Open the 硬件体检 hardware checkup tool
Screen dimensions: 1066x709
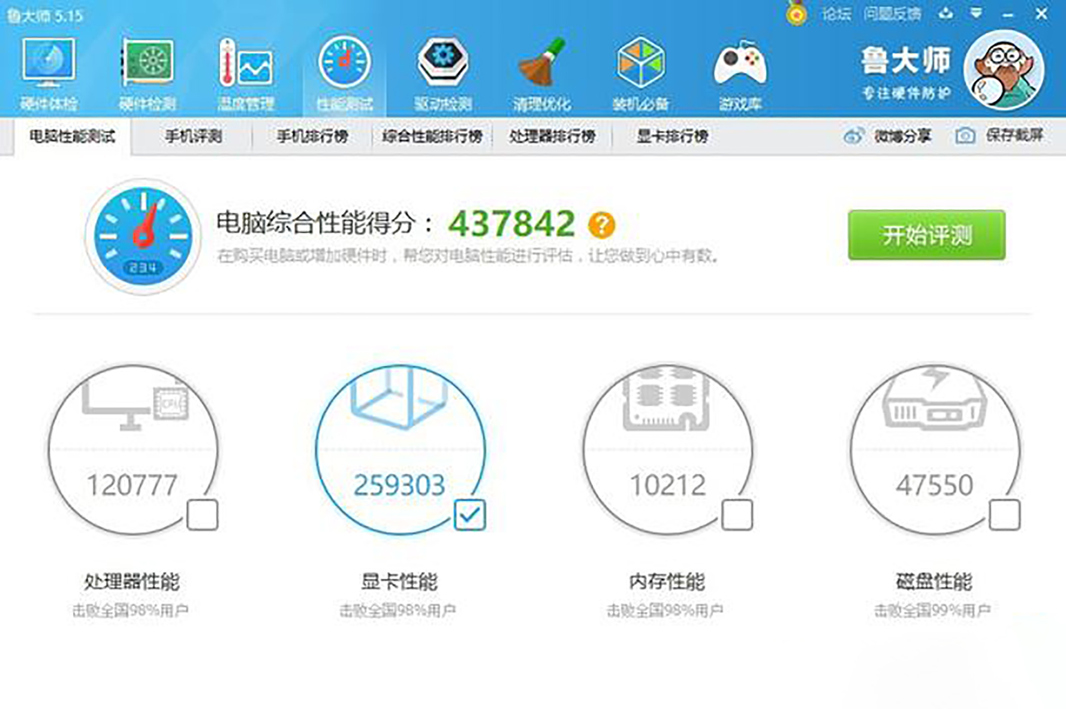pyautogui.click(x=49, y=66)
